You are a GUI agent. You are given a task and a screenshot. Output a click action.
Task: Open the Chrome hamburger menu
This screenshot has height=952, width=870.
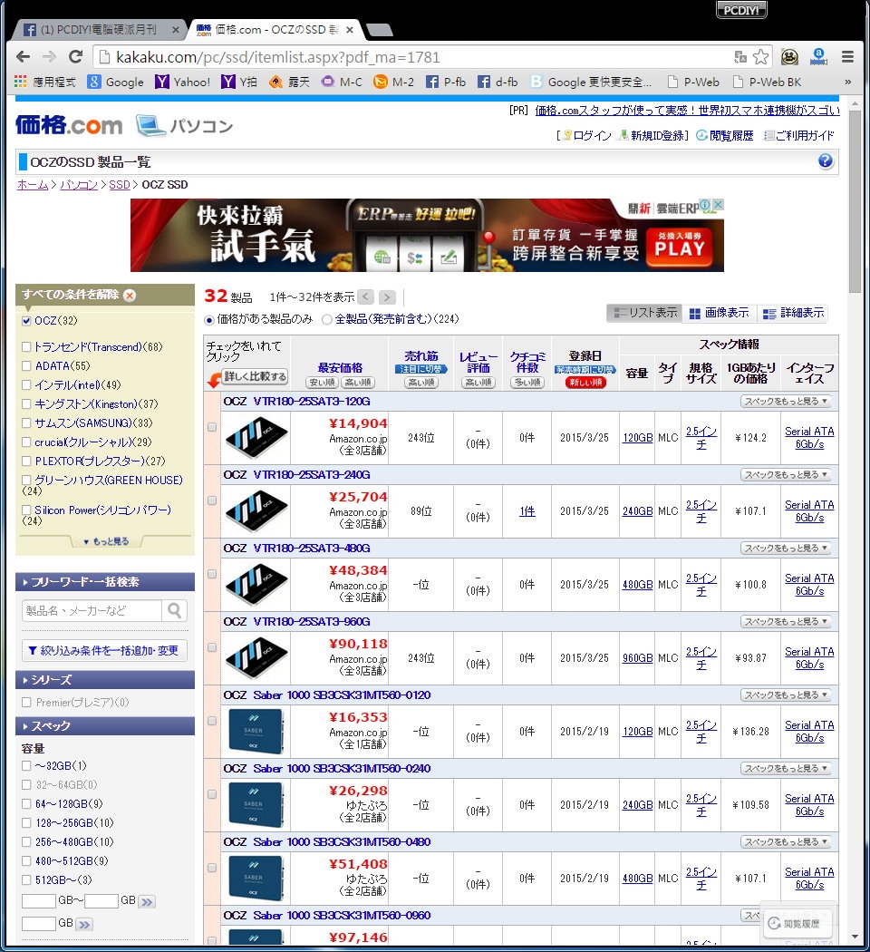click(x=847, y=57)
